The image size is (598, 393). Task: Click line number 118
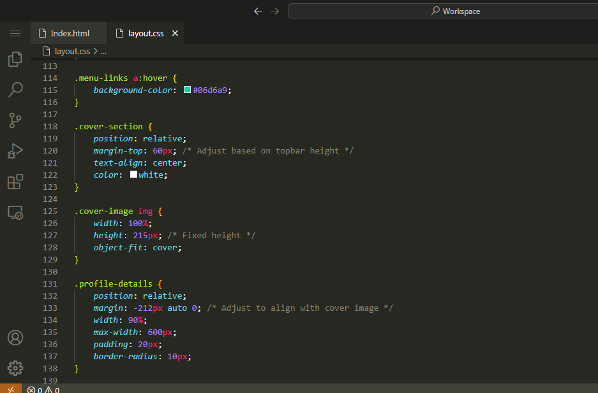pyautogui.click(x=50, y=126)
